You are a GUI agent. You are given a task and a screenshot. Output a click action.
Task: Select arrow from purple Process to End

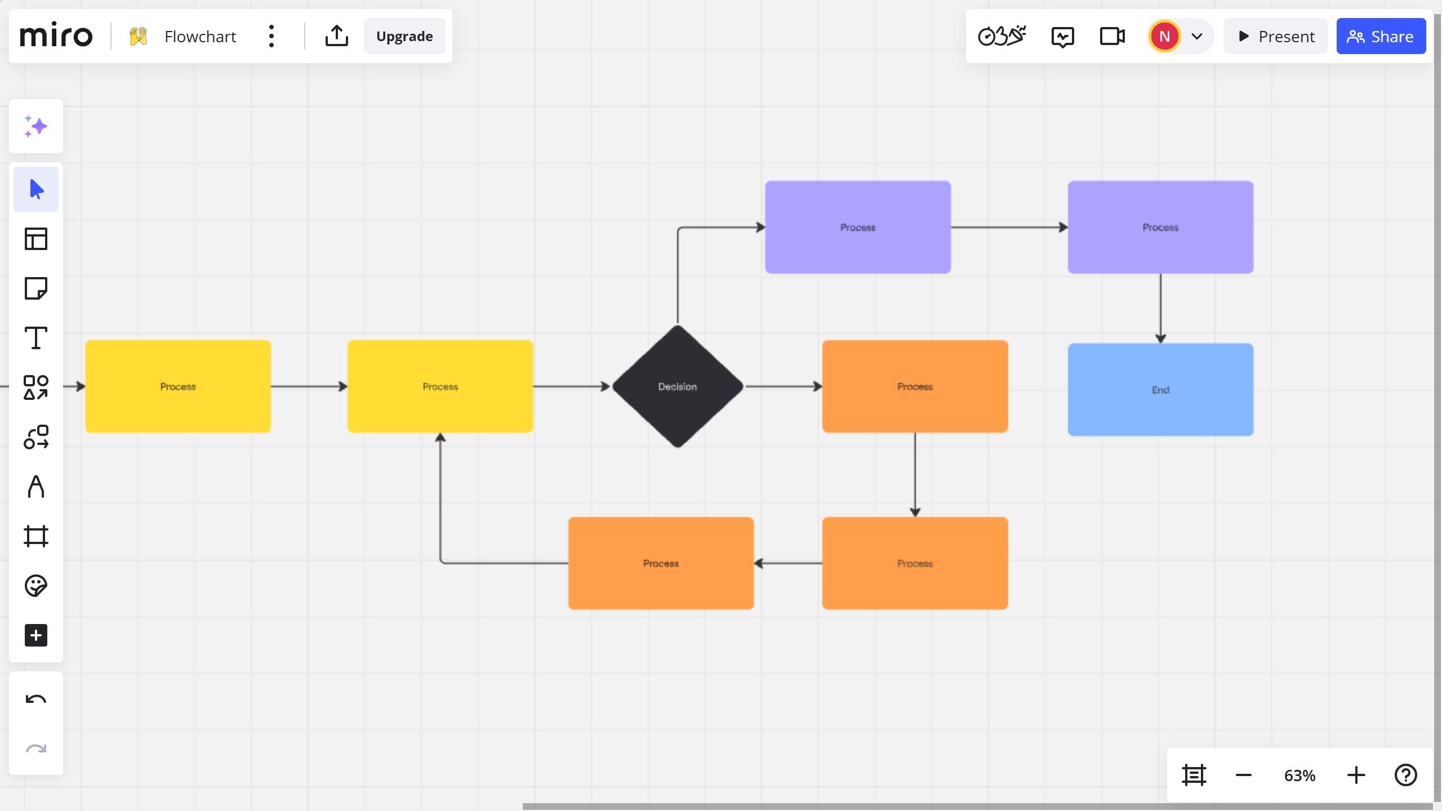(1160, 309)
